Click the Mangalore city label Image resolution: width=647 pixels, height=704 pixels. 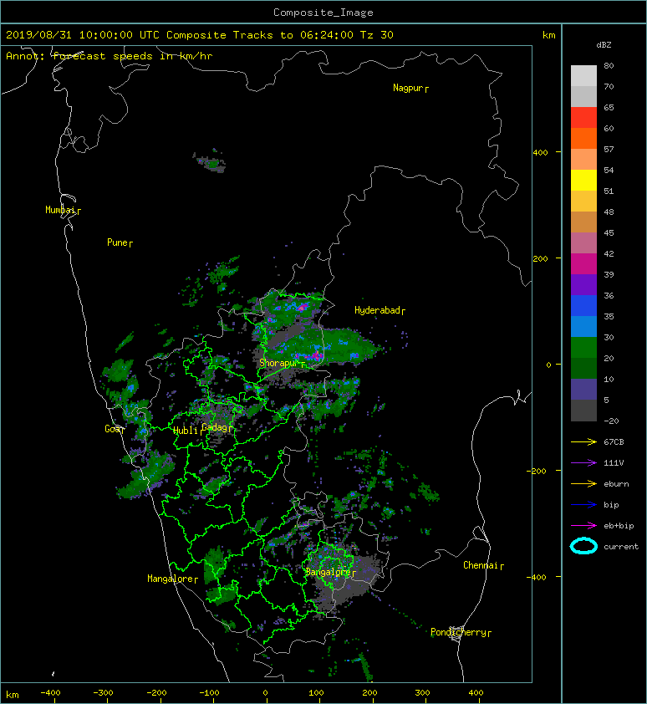(171, 579)
